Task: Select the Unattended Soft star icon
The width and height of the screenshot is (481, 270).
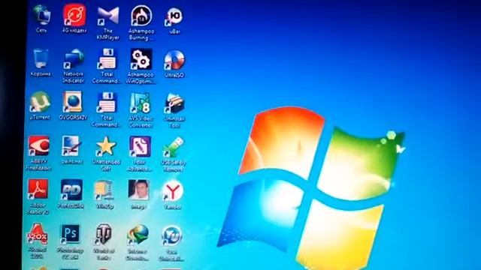Action: point(106,147)
